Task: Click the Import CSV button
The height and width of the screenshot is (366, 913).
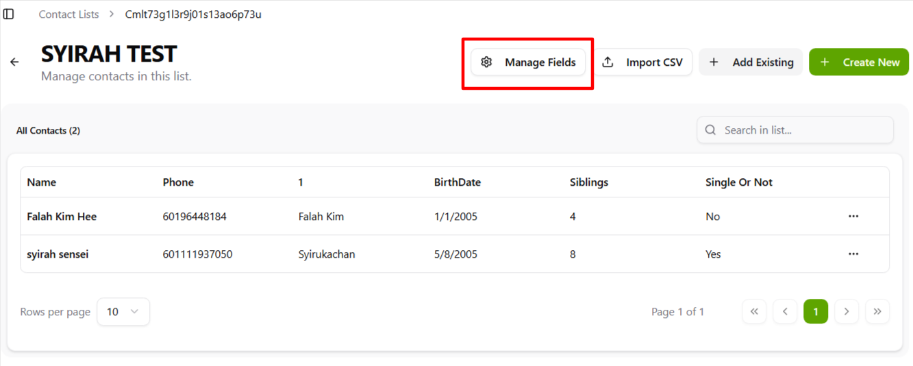Action: [x=642, y=62]
